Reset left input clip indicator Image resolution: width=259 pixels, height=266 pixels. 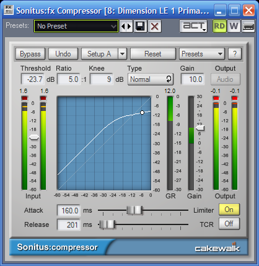click(x=25, y=98)
